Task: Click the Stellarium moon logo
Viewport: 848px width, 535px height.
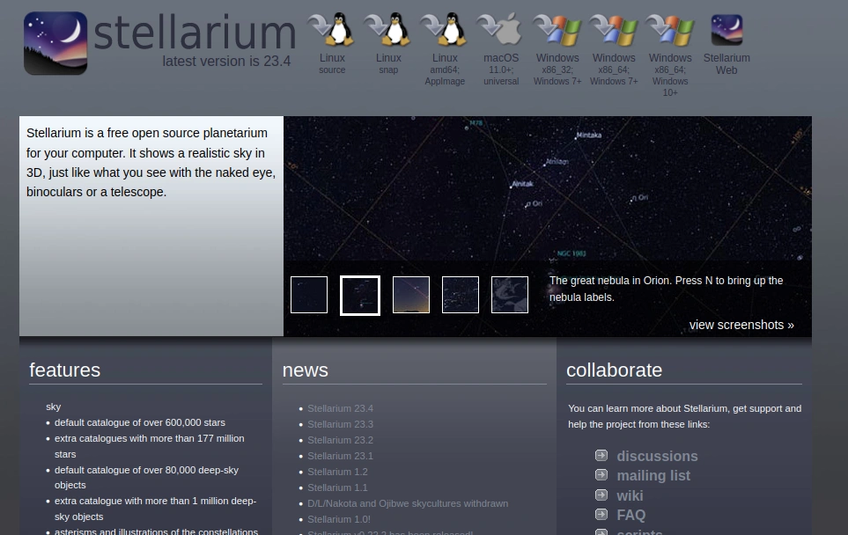Action: tap(55, 43)
